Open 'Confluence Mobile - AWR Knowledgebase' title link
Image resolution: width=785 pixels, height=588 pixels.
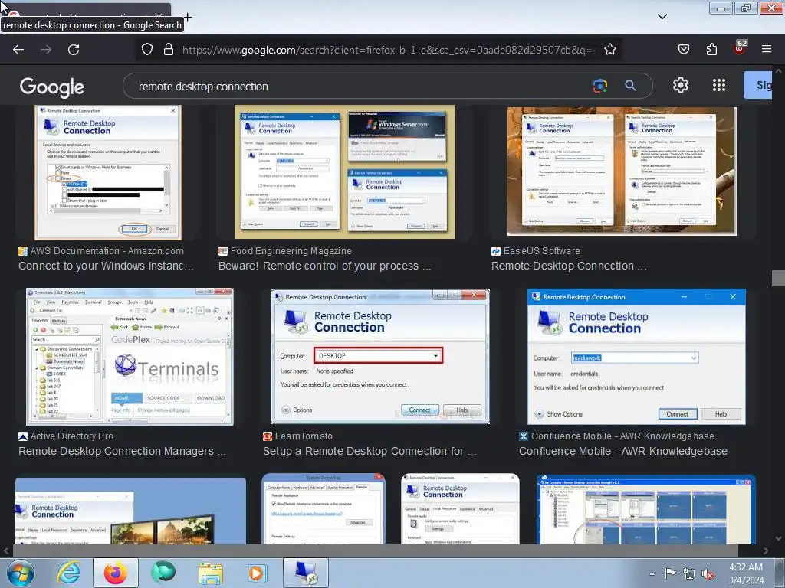pyautogui.click(x=622, y=451)
